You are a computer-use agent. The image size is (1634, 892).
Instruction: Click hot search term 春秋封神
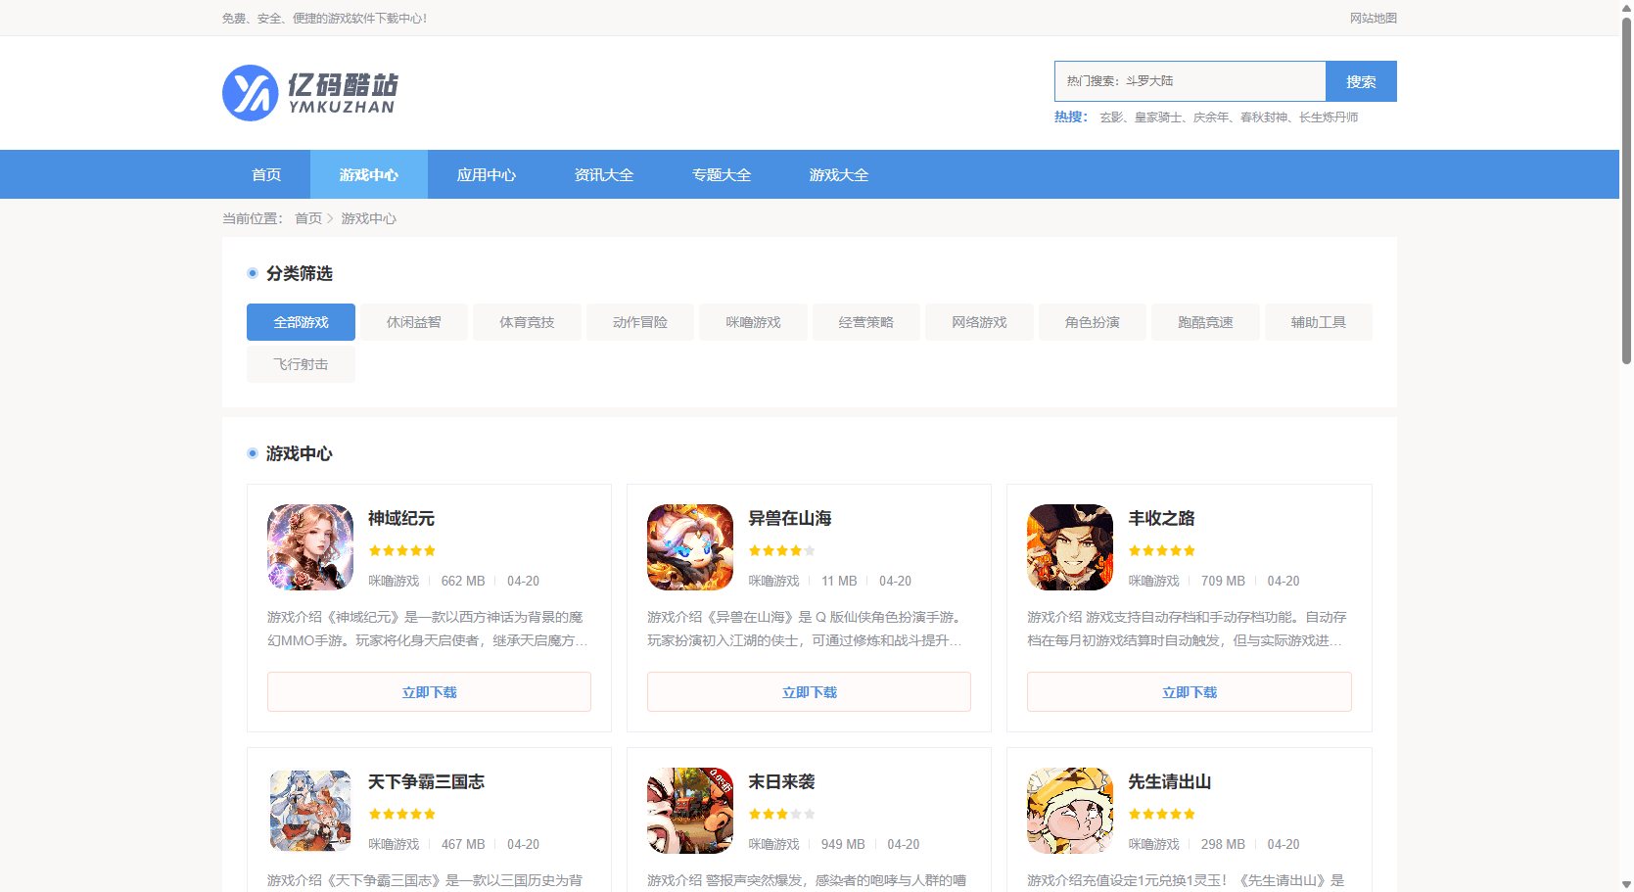1264,117
